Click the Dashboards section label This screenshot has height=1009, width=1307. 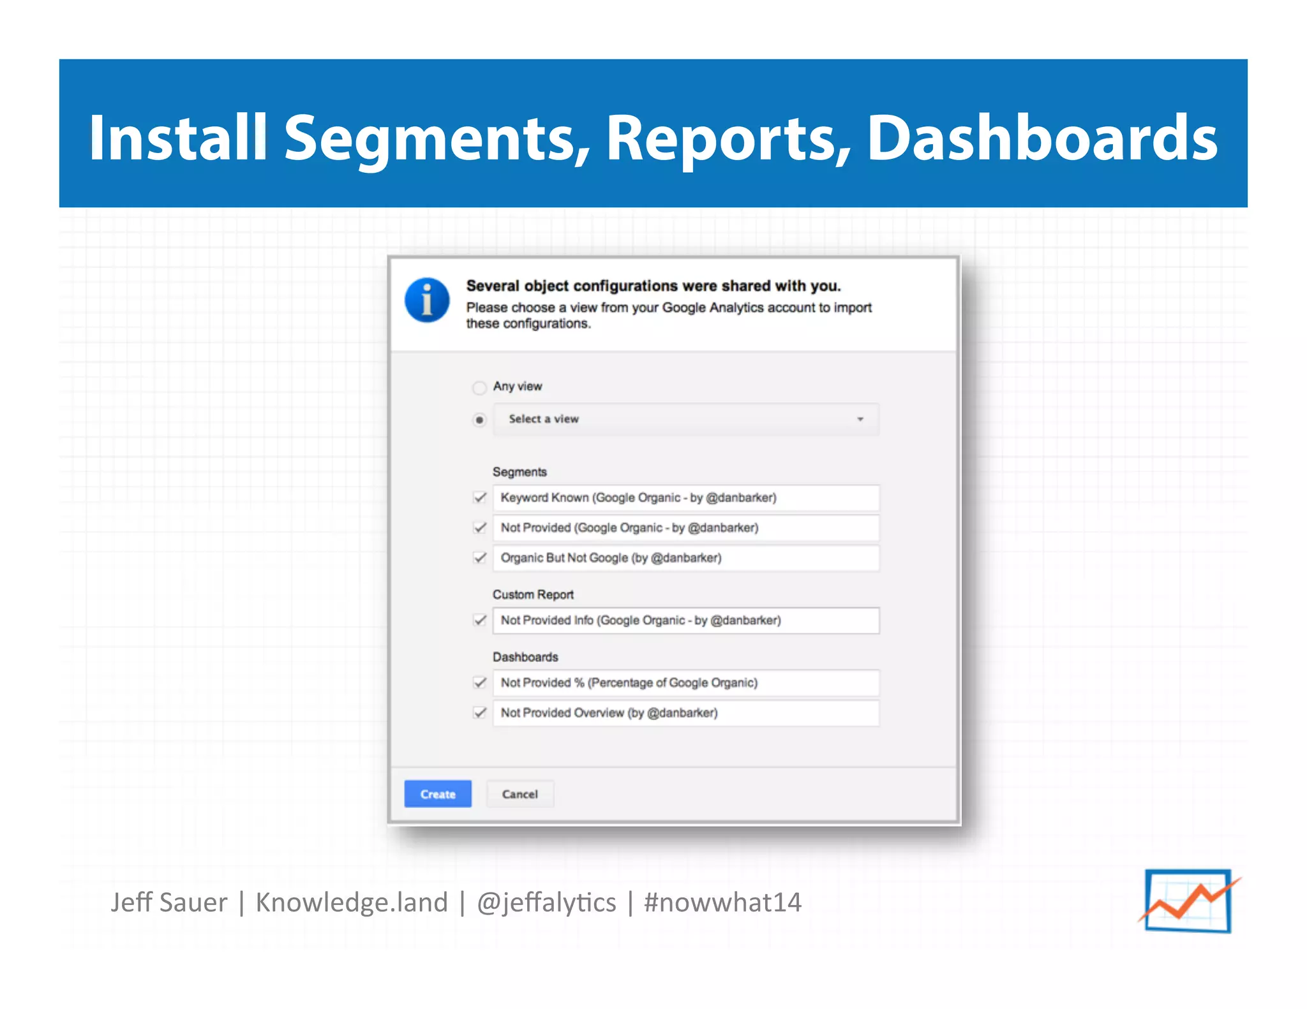525,657
